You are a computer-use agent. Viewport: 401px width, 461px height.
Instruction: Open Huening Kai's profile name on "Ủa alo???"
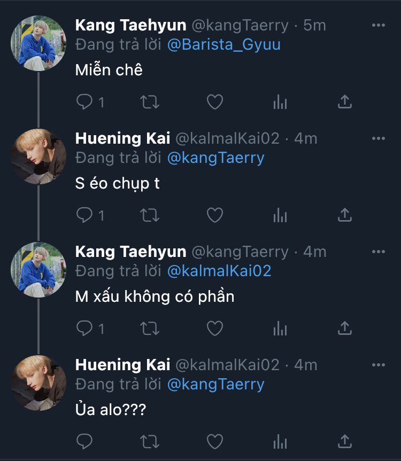click(x=122, y=365)
